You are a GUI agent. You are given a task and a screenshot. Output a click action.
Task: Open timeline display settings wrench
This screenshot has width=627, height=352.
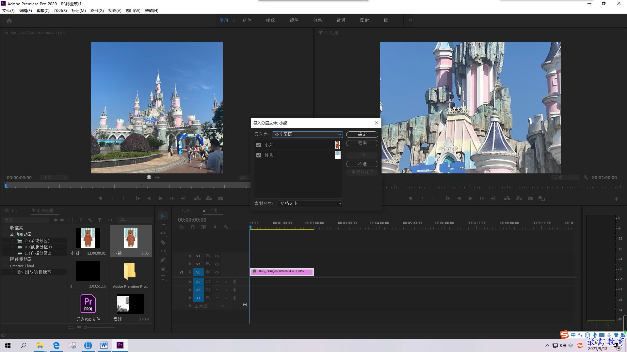click(x=226, y=227)
